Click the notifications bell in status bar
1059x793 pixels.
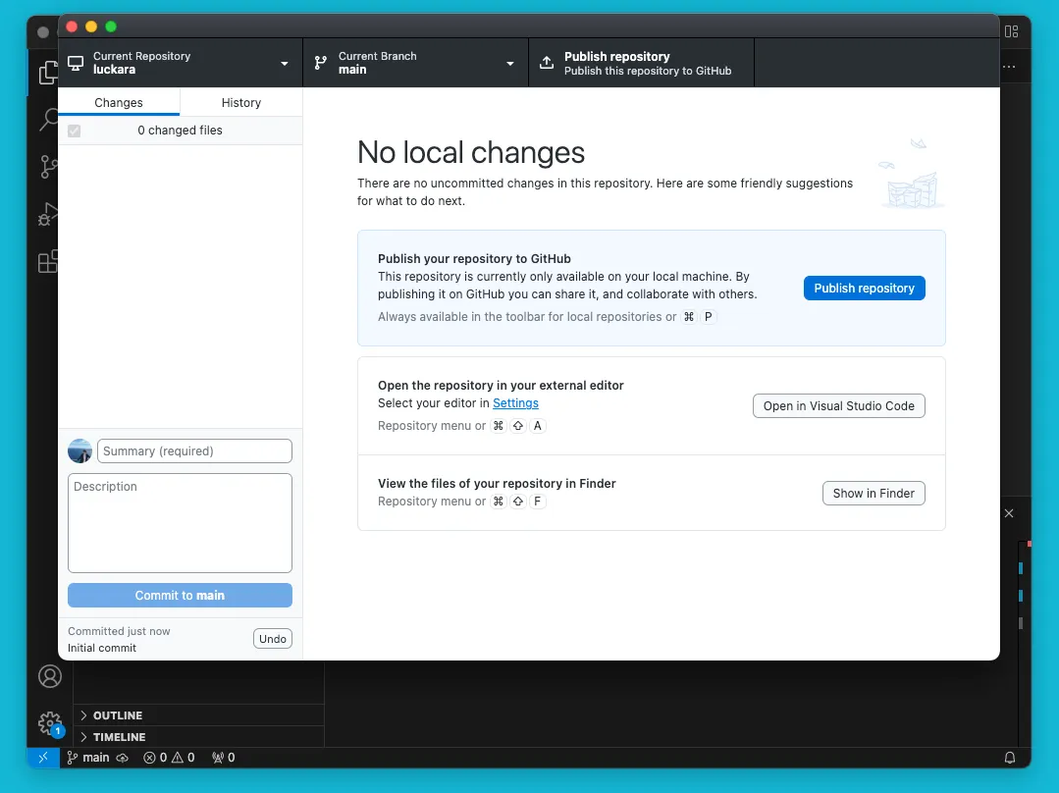[x=1009, y=758]
